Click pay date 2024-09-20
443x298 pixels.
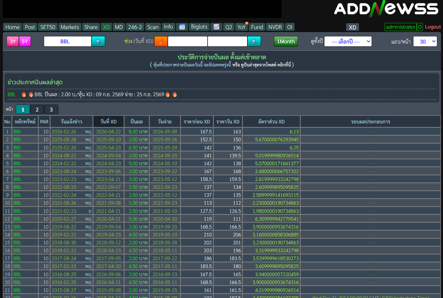click(x=165, y=155)
